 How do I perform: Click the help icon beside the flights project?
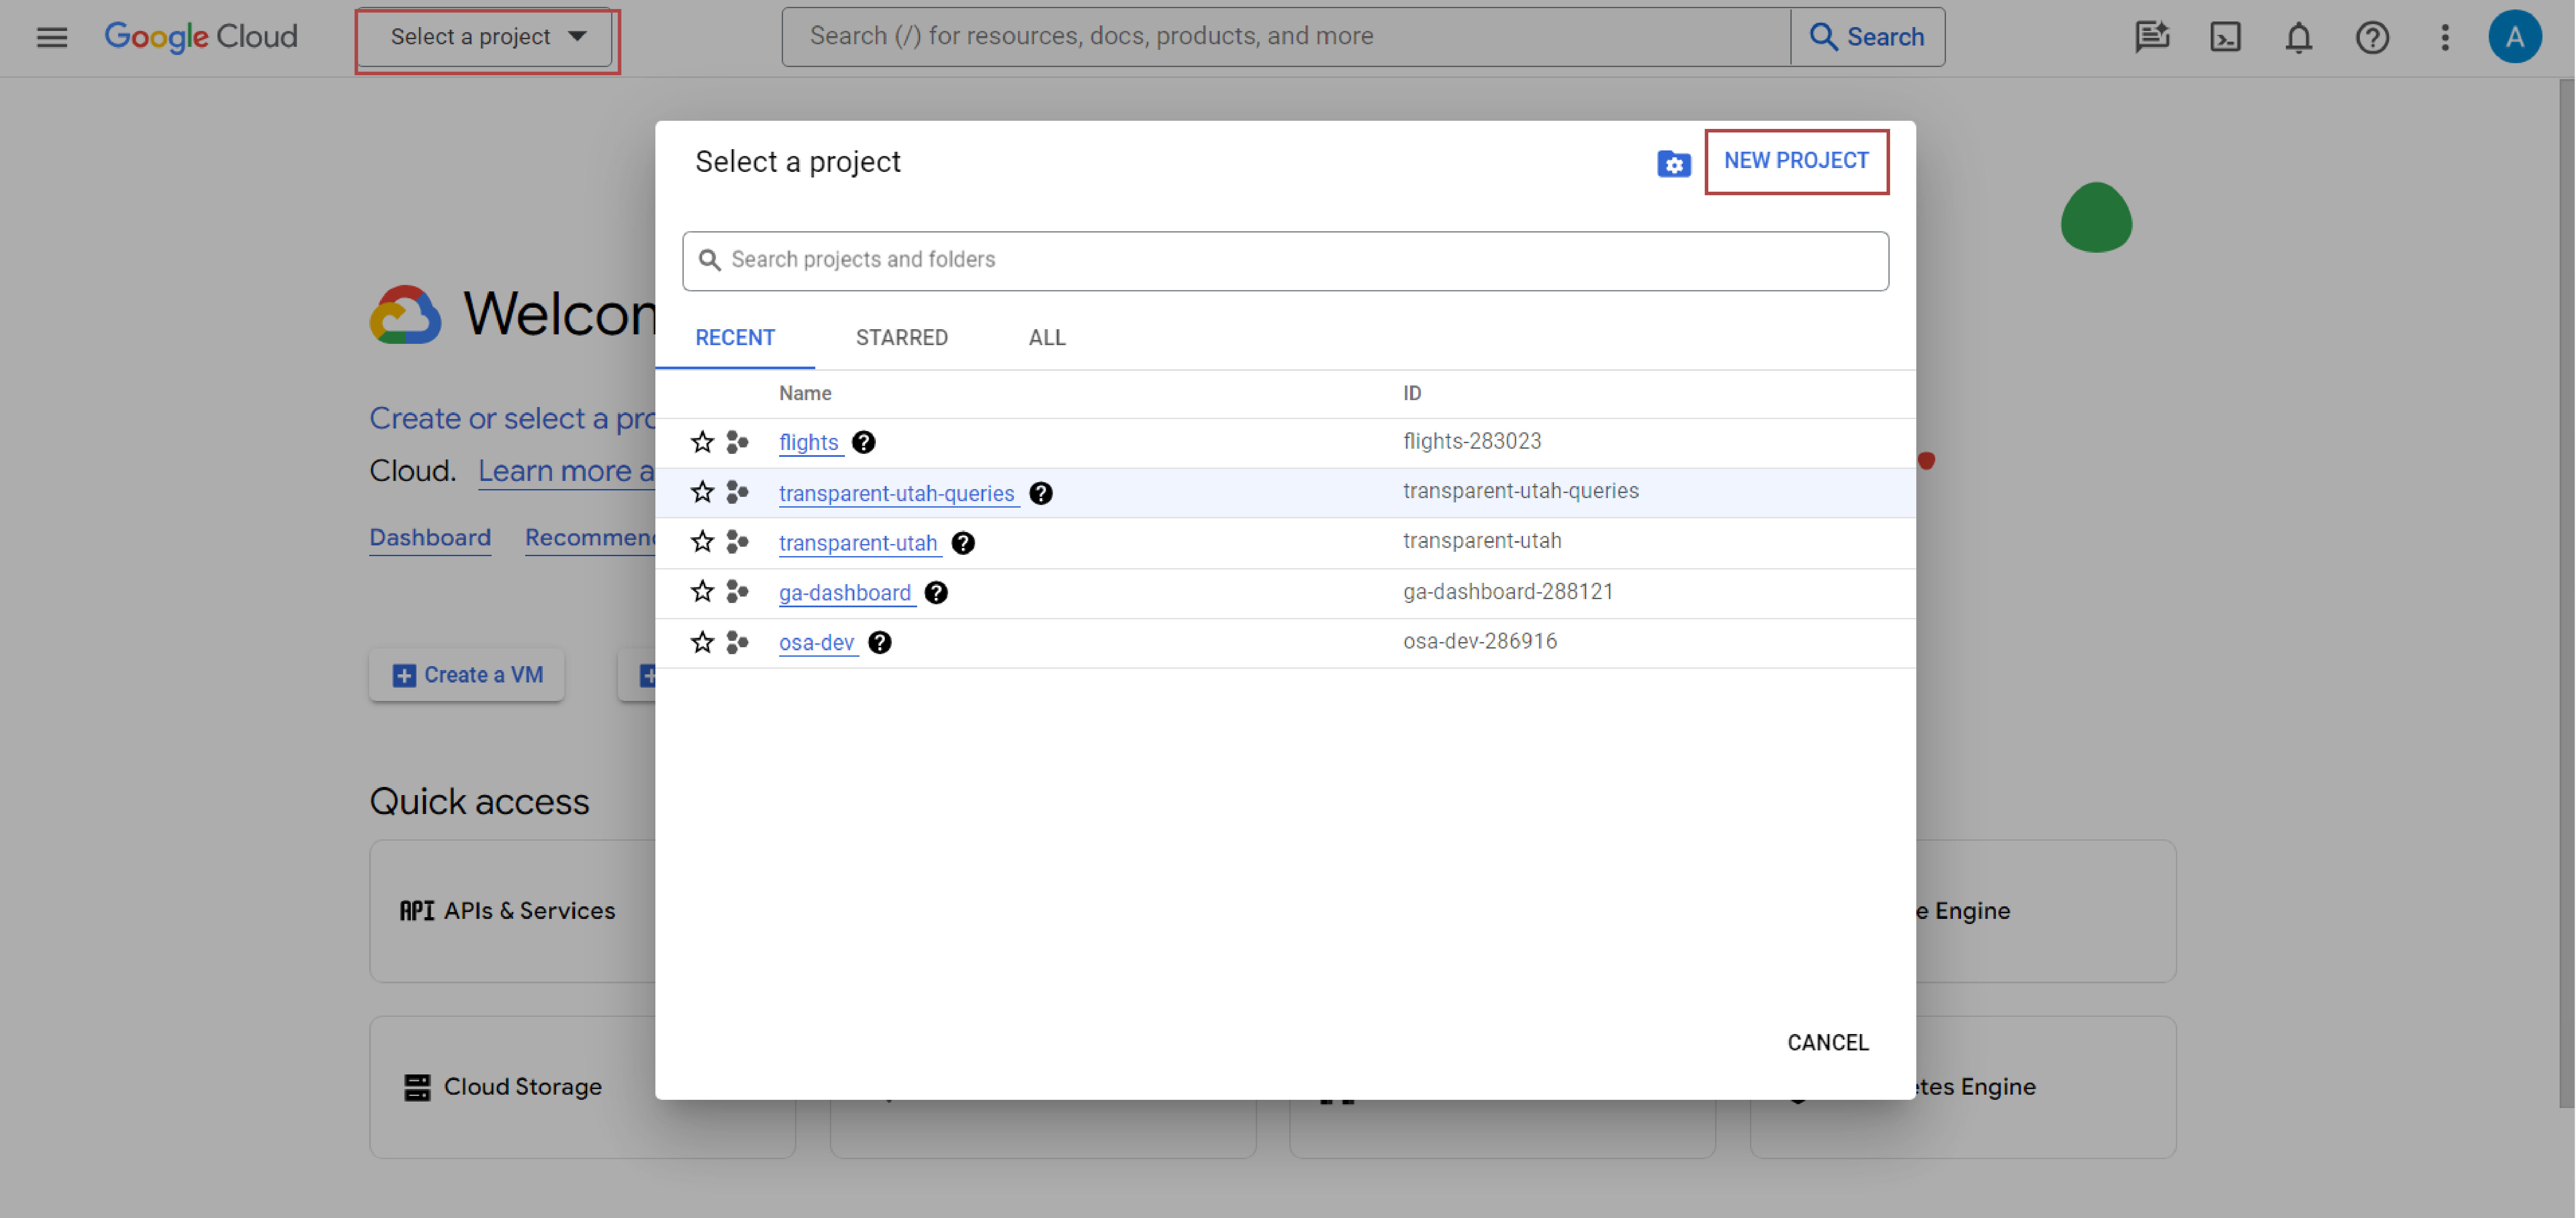pyautogui.click(x=863, y=442)
